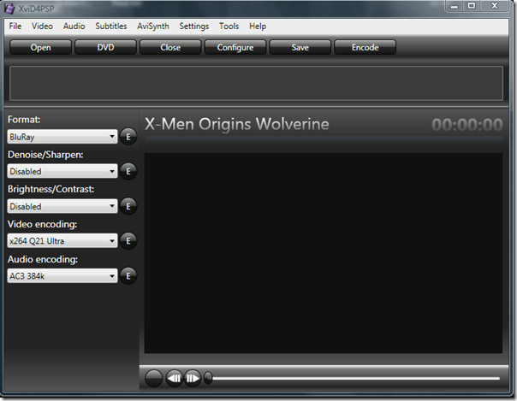Open the Audio menu
This screenshot has width=517, height=401.
pyautogui.click(x=74, y=26)
